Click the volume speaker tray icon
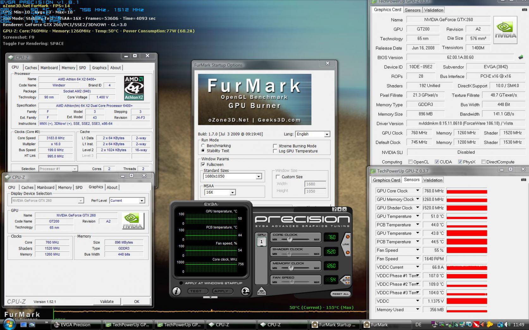 coord(507,324)
